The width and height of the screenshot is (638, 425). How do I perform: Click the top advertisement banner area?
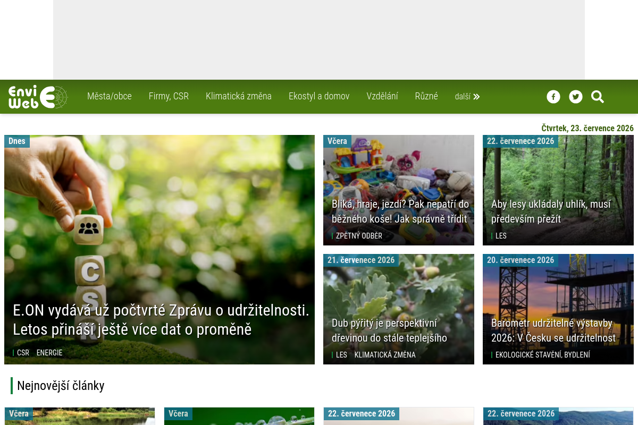(x=319, y=40)
